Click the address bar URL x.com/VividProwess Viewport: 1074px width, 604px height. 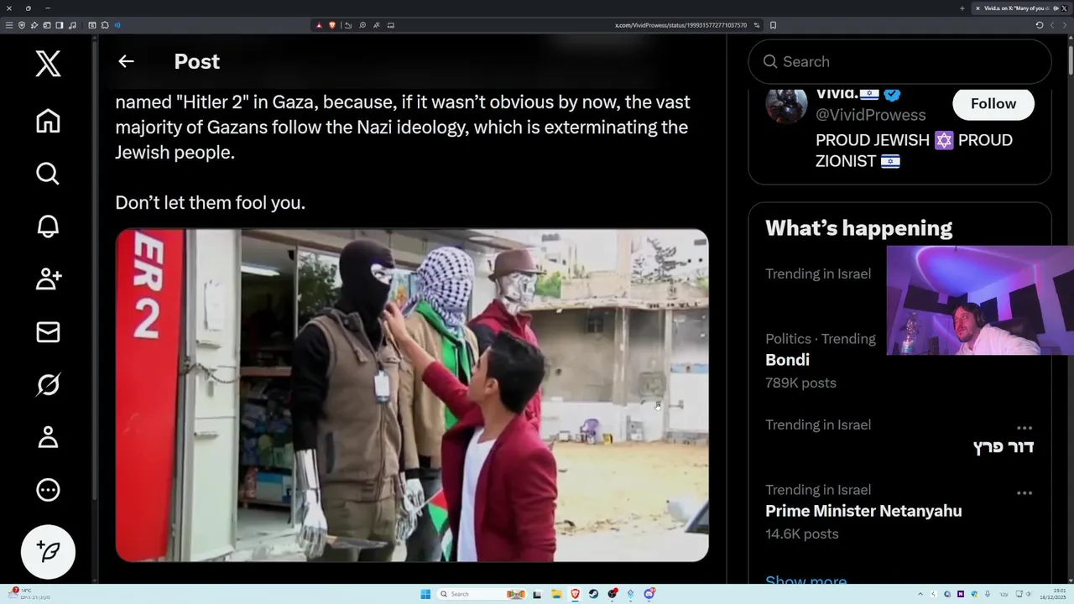[x=680, y=25]
